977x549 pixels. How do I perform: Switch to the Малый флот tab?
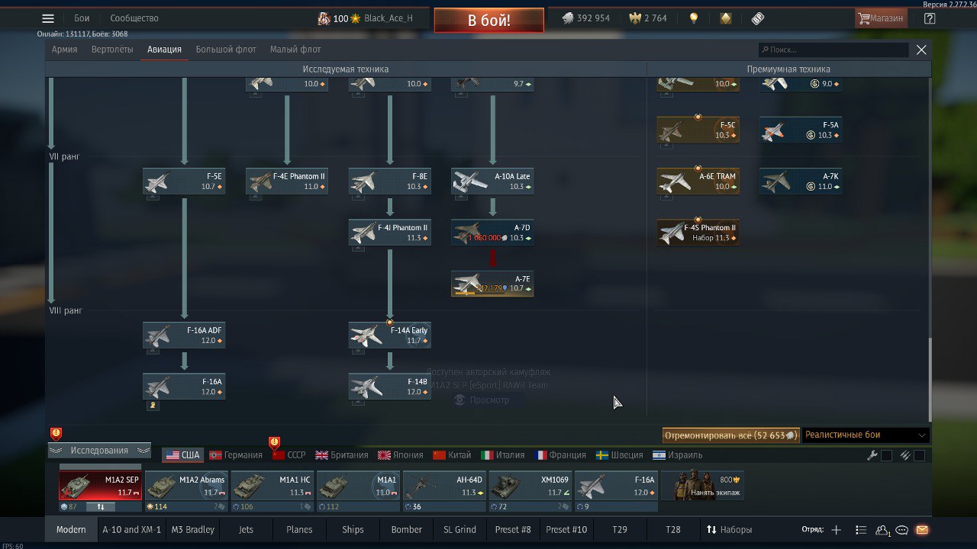(x=295, y=50)
